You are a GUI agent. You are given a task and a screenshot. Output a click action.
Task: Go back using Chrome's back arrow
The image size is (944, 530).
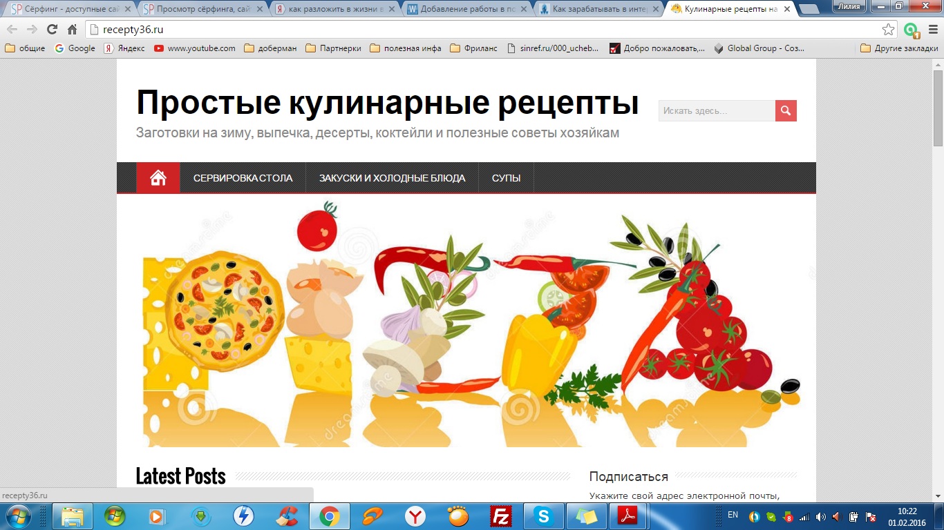pos(12,30)
